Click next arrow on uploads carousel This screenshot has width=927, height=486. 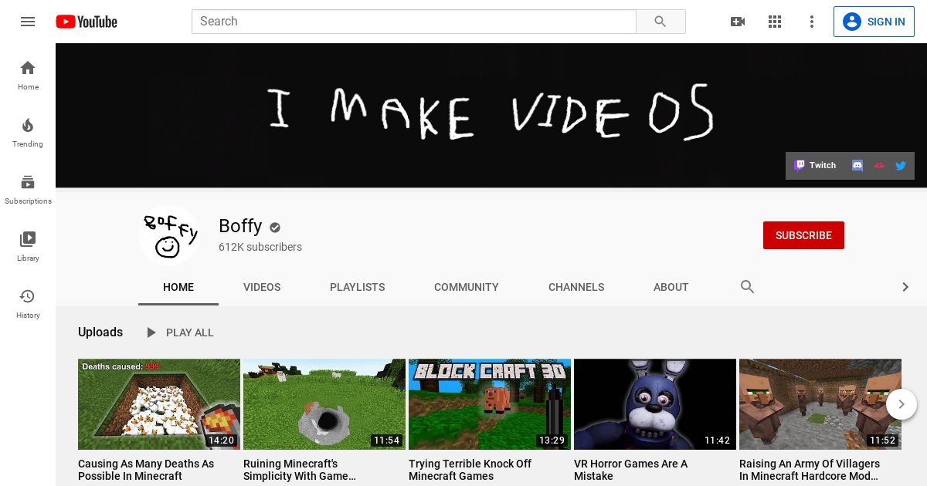(x=902, y=404)
